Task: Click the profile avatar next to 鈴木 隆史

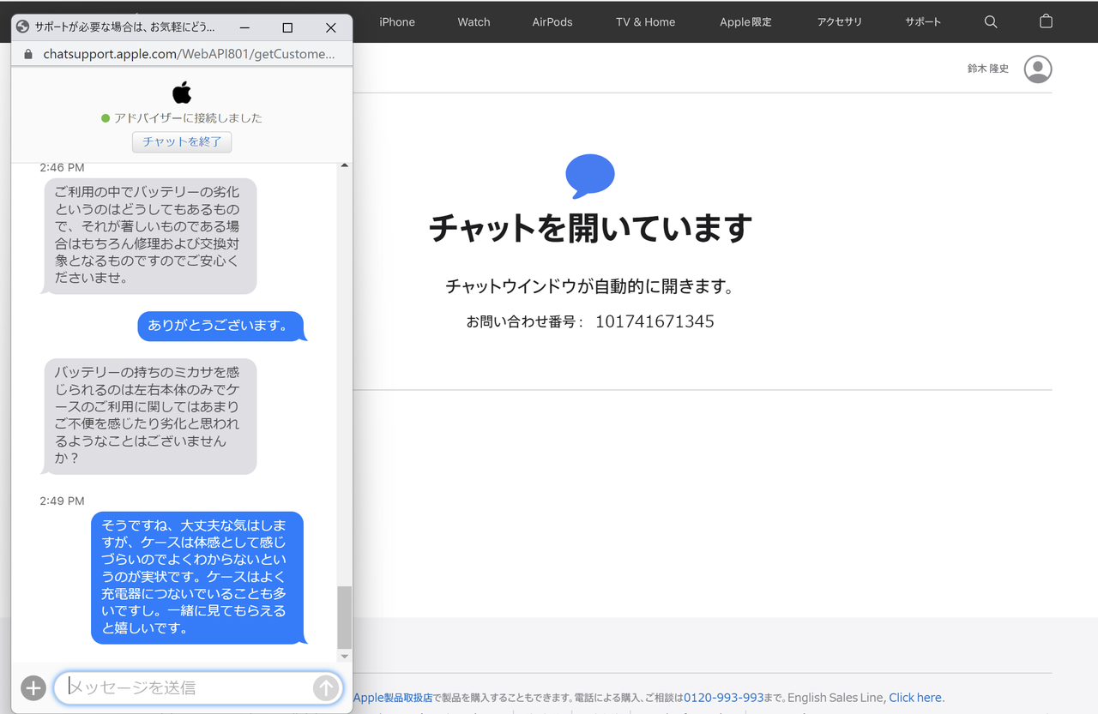Action: point(1038,69)
